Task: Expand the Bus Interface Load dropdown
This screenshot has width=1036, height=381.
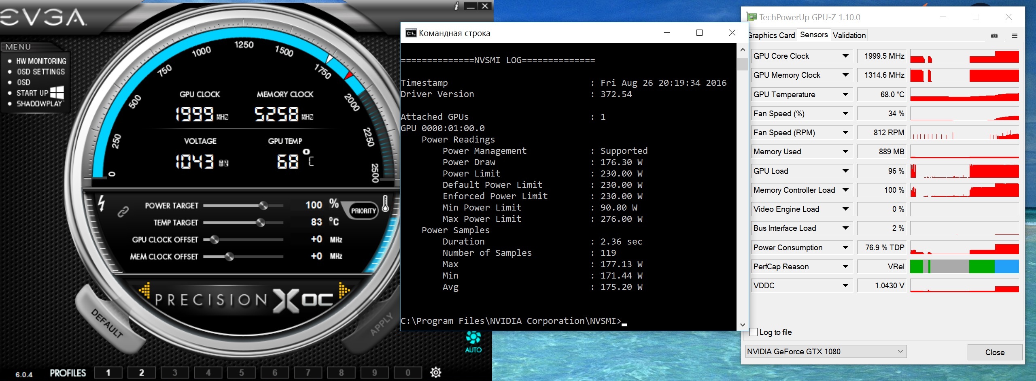Action: tap(845, 228)
